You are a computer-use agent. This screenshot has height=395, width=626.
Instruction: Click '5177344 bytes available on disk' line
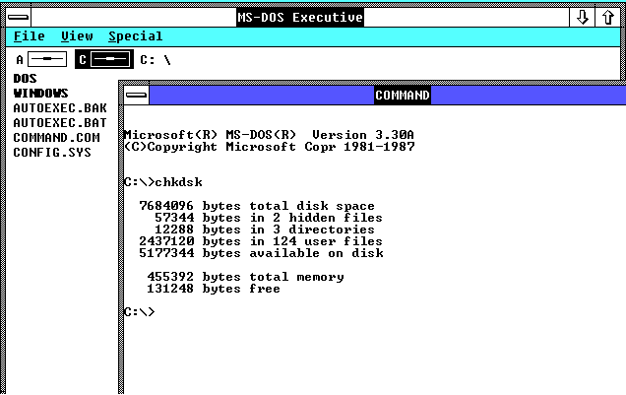[x=261, y=253]
